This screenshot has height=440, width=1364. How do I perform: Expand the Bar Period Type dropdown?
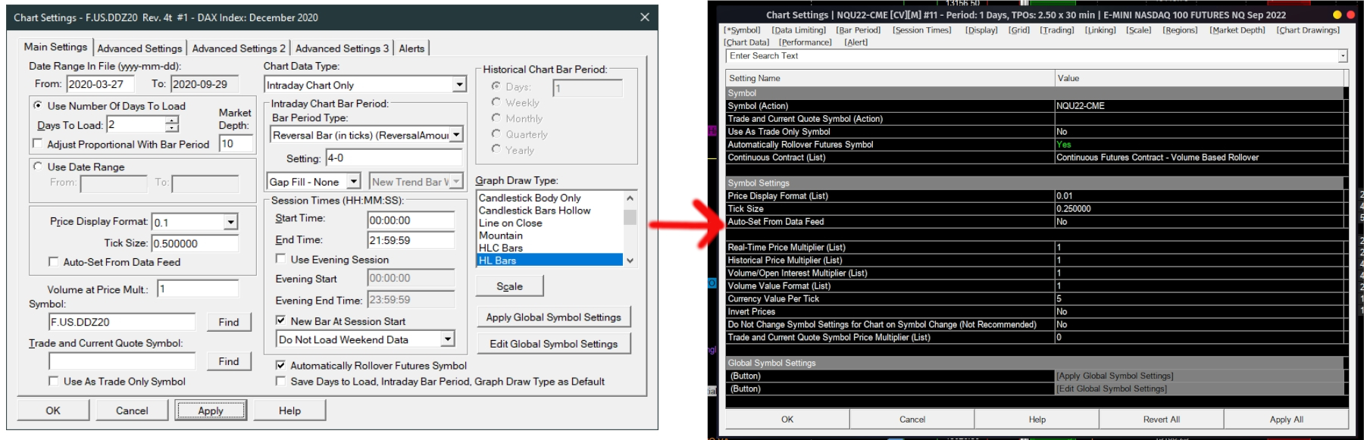(456, 135)
